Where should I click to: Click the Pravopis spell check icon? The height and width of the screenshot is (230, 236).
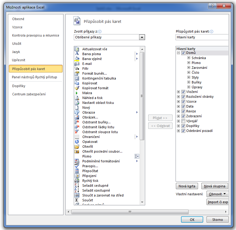click(77, 166)
